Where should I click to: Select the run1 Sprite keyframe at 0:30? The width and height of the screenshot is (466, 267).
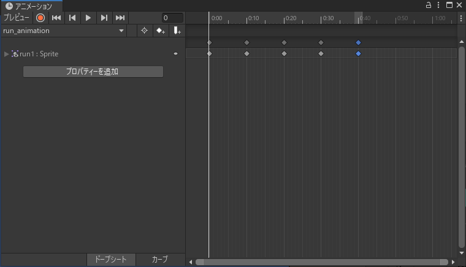[321, 54]
